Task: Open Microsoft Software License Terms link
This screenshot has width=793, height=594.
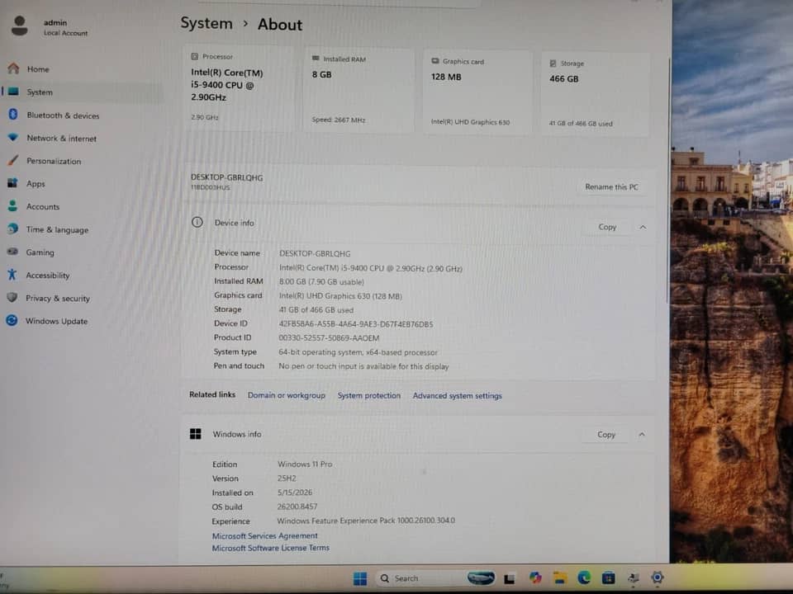Action: [x=271, y=548]
